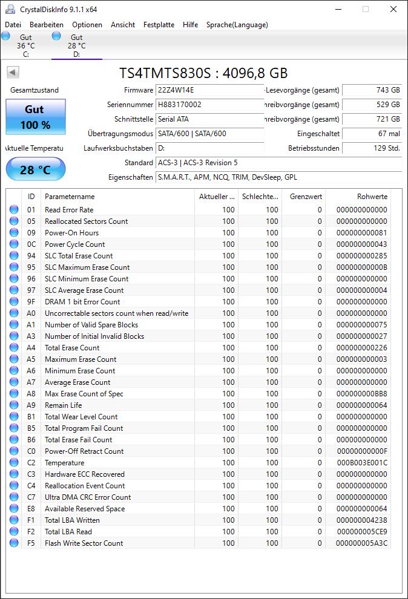Click the Lesevorgänge value 743 GB
Screen dimensions: 408x599
tap(372, 90)
